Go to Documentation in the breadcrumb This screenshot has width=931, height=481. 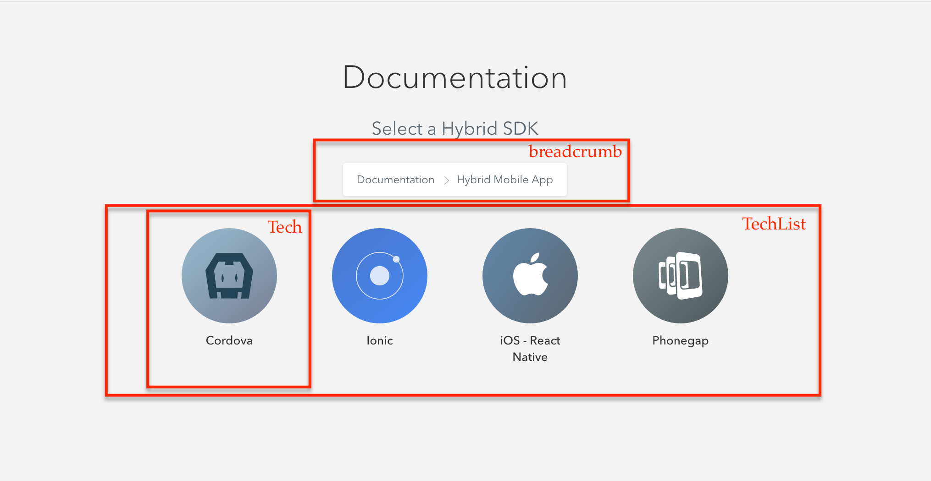tap(395, 180)
